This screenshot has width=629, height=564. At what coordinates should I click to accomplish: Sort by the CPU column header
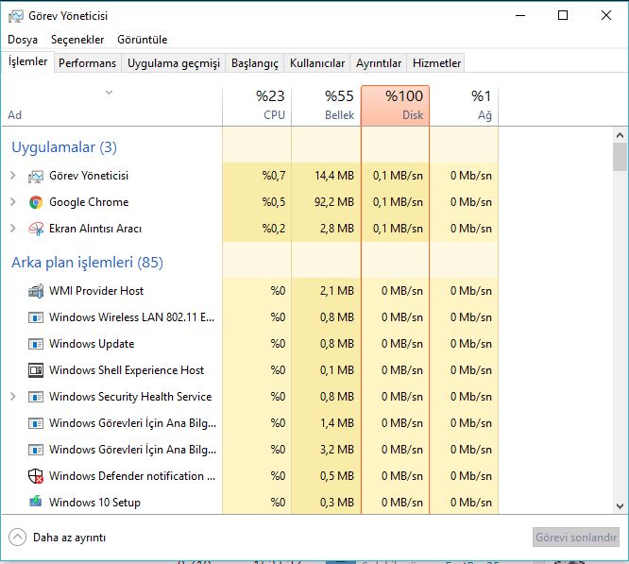pos(257,106)
